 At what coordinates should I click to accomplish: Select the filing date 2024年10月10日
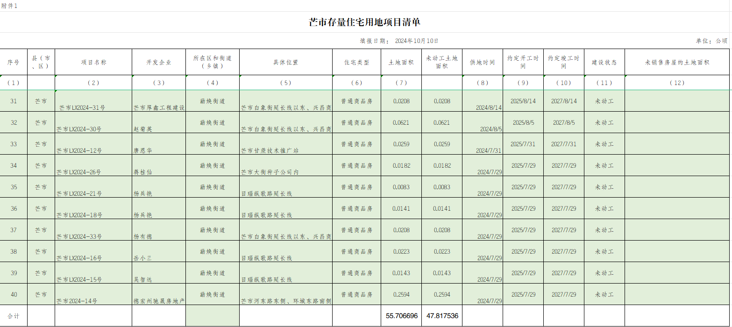(417, 41)
